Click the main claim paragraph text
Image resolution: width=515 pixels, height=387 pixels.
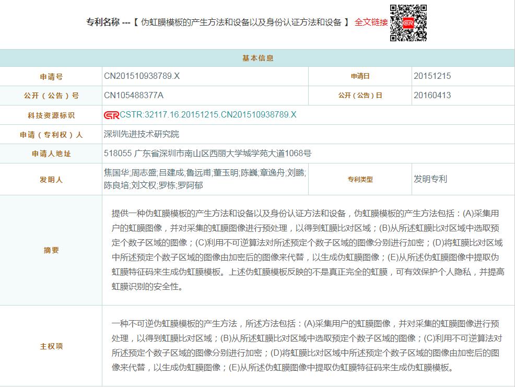308,345
